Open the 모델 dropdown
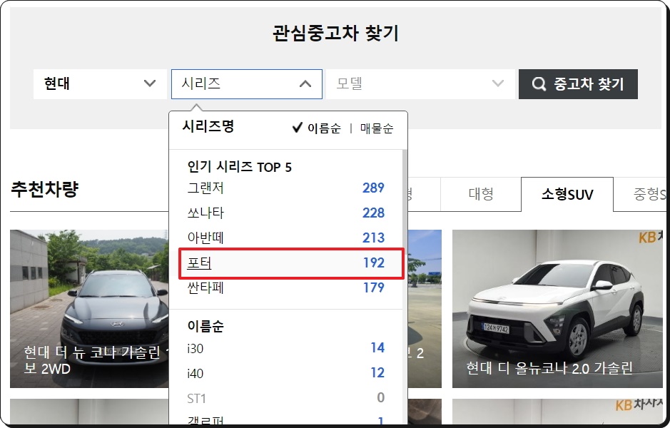Viewport: 670px width, 428px height. coord(420,84)
